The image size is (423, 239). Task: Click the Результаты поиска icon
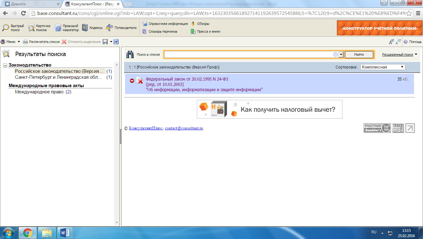(x=6, y=54)
